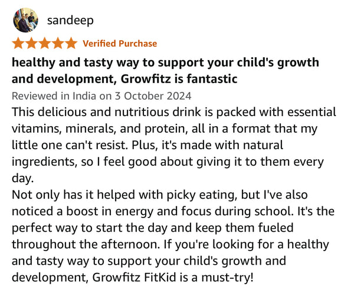Image resolution: width=354 pixels, height=290 pixels.
Task: Click the Verified Purchase label
Action: coord(120,43)
